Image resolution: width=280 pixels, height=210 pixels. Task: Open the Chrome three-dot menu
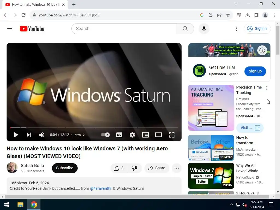[274, 15]
